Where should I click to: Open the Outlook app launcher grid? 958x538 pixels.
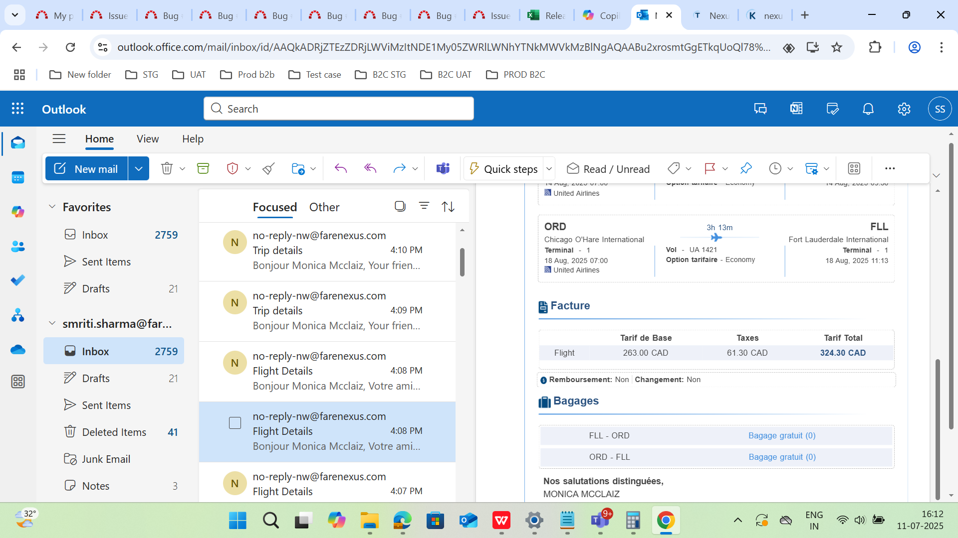18,109
